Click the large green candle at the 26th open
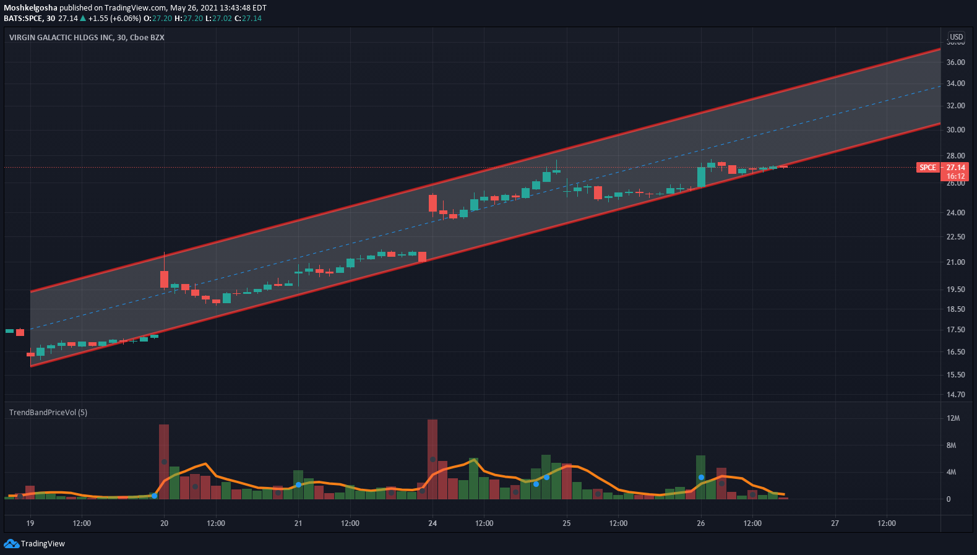The image size is (977, 555). (x=701, y=176)
